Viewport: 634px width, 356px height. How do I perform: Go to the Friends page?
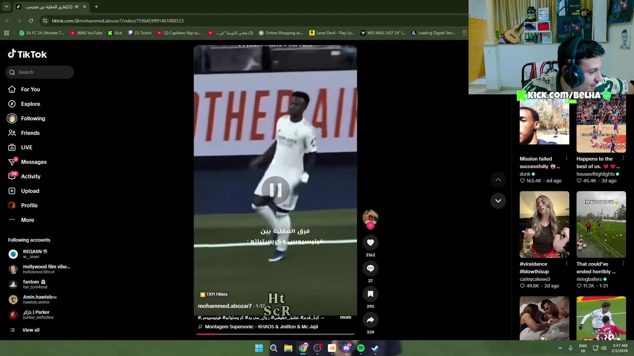point(30,133)
